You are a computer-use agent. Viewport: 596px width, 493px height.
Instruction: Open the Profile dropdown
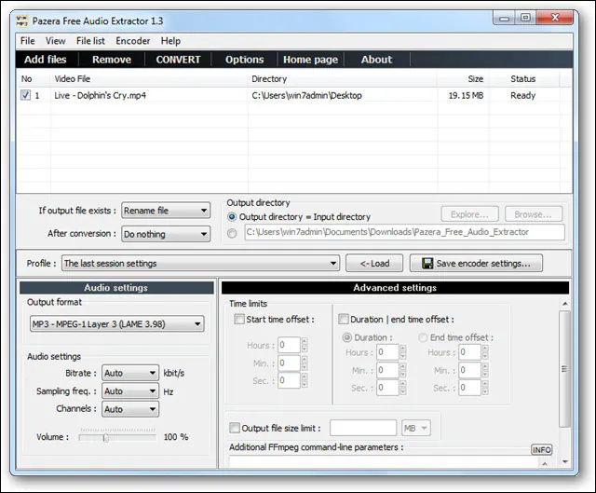point(200,263)
